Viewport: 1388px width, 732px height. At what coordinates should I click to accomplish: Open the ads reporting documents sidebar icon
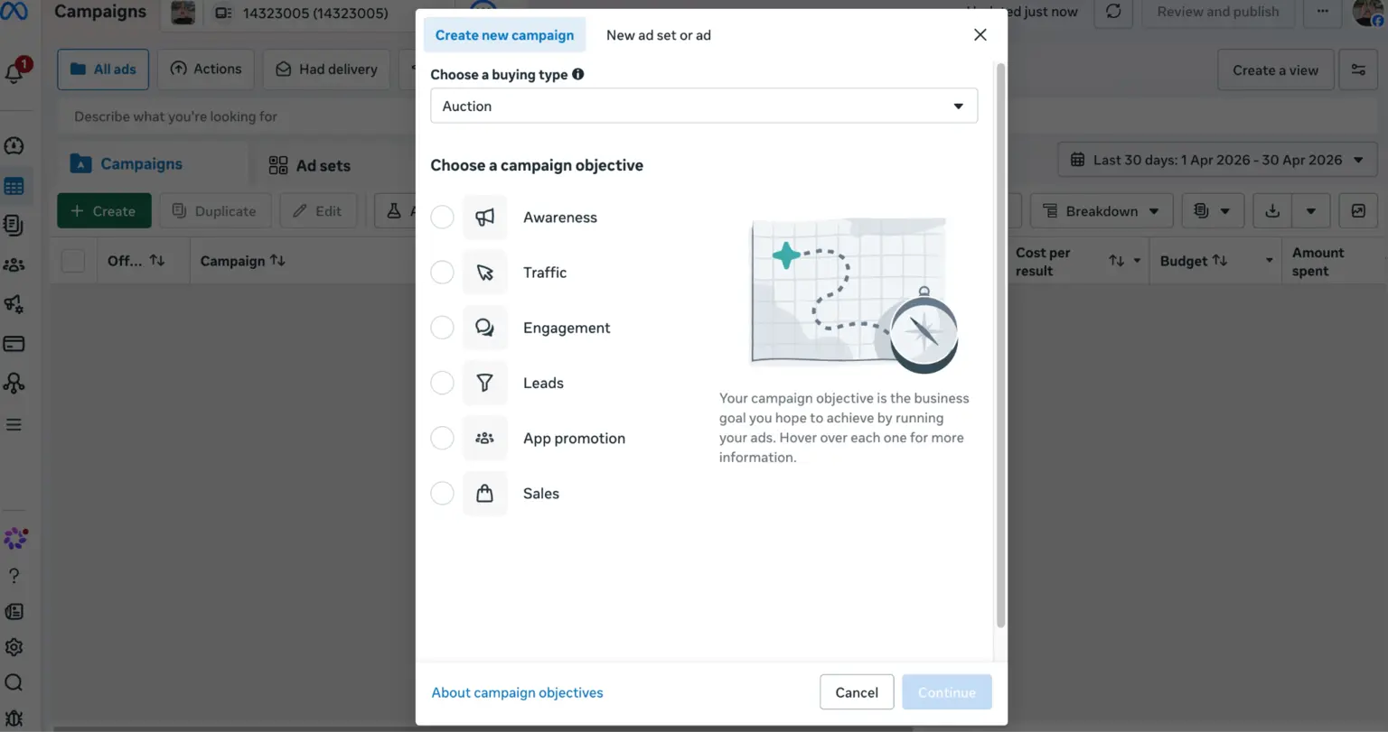(x=14, y=226)
